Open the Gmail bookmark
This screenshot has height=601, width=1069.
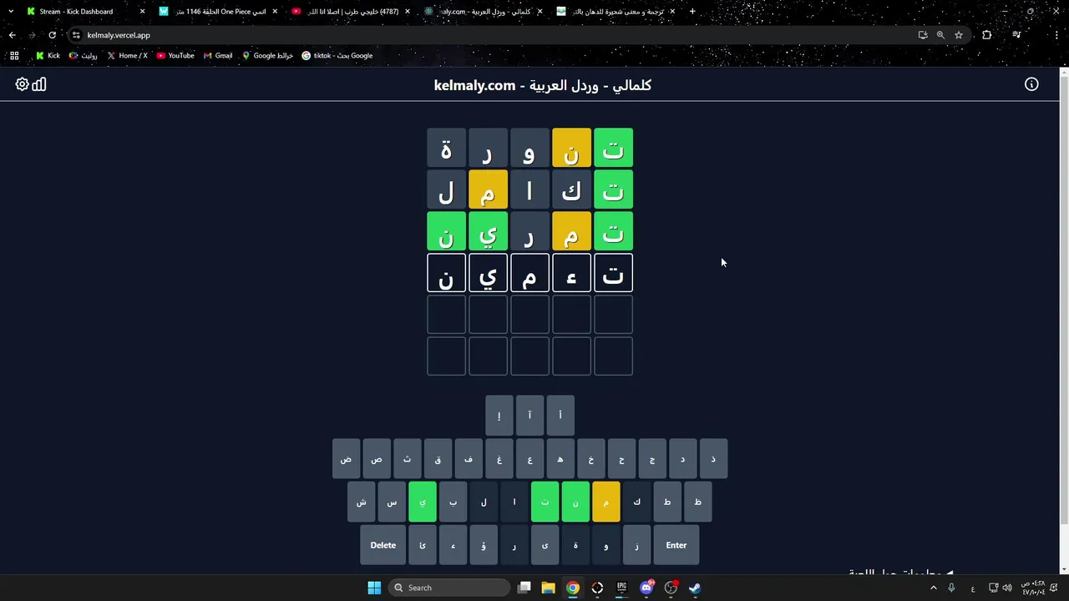218,56
